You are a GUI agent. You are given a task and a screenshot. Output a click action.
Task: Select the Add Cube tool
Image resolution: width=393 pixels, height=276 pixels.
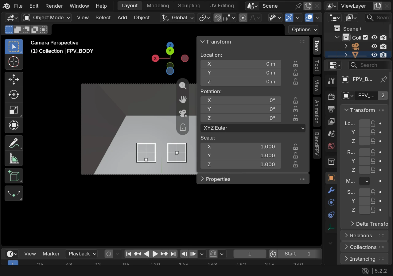pos(14,176)
